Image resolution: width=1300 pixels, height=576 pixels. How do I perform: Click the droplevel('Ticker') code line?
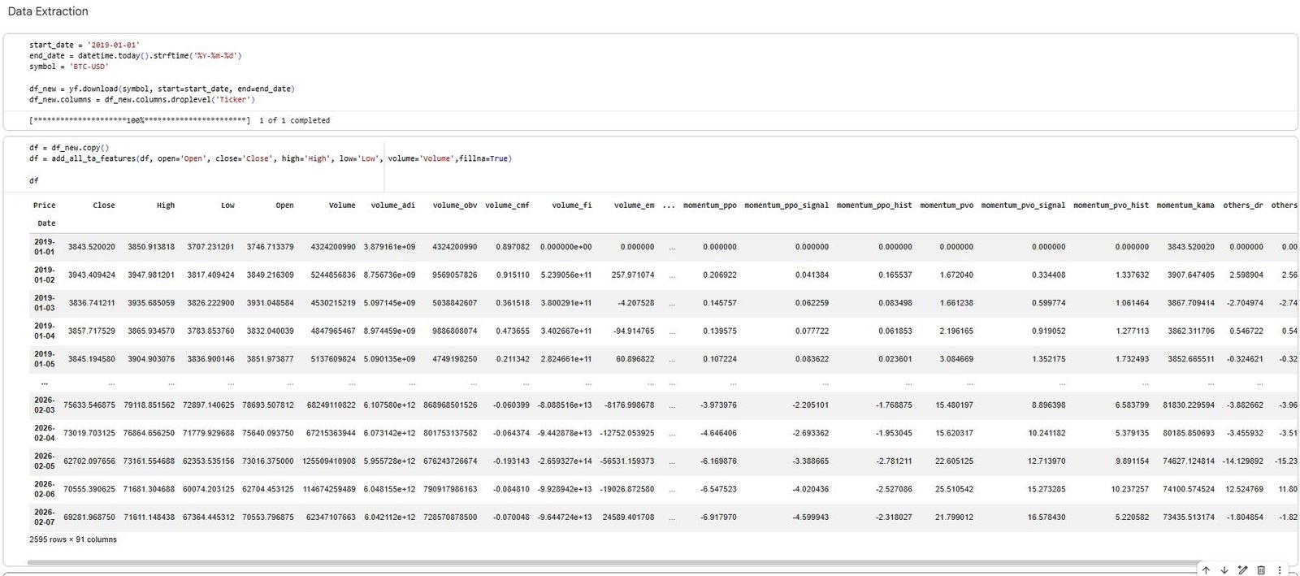141,100
